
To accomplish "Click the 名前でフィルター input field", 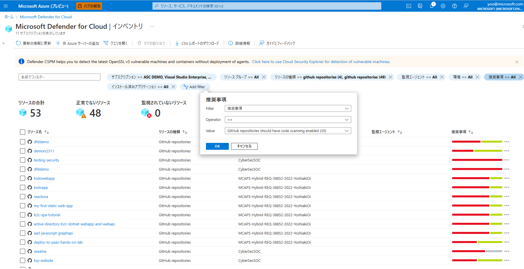I will tap(59, 77).
